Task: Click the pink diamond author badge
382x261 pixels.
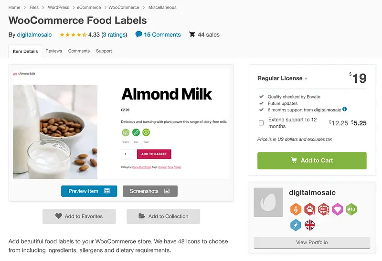Action: [338, 209]
